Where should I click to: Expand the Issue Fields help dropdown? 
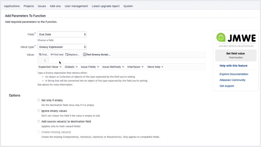(90, 67)
